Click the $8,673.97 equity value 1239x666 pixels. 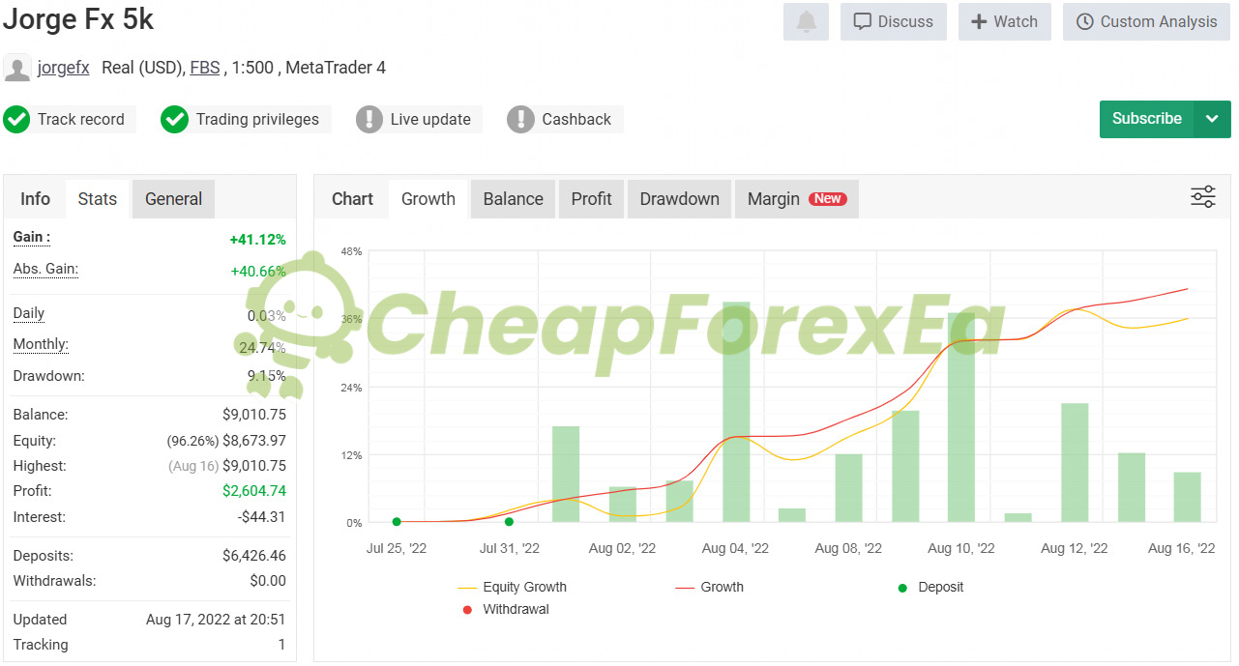click(x=254, y=441)
